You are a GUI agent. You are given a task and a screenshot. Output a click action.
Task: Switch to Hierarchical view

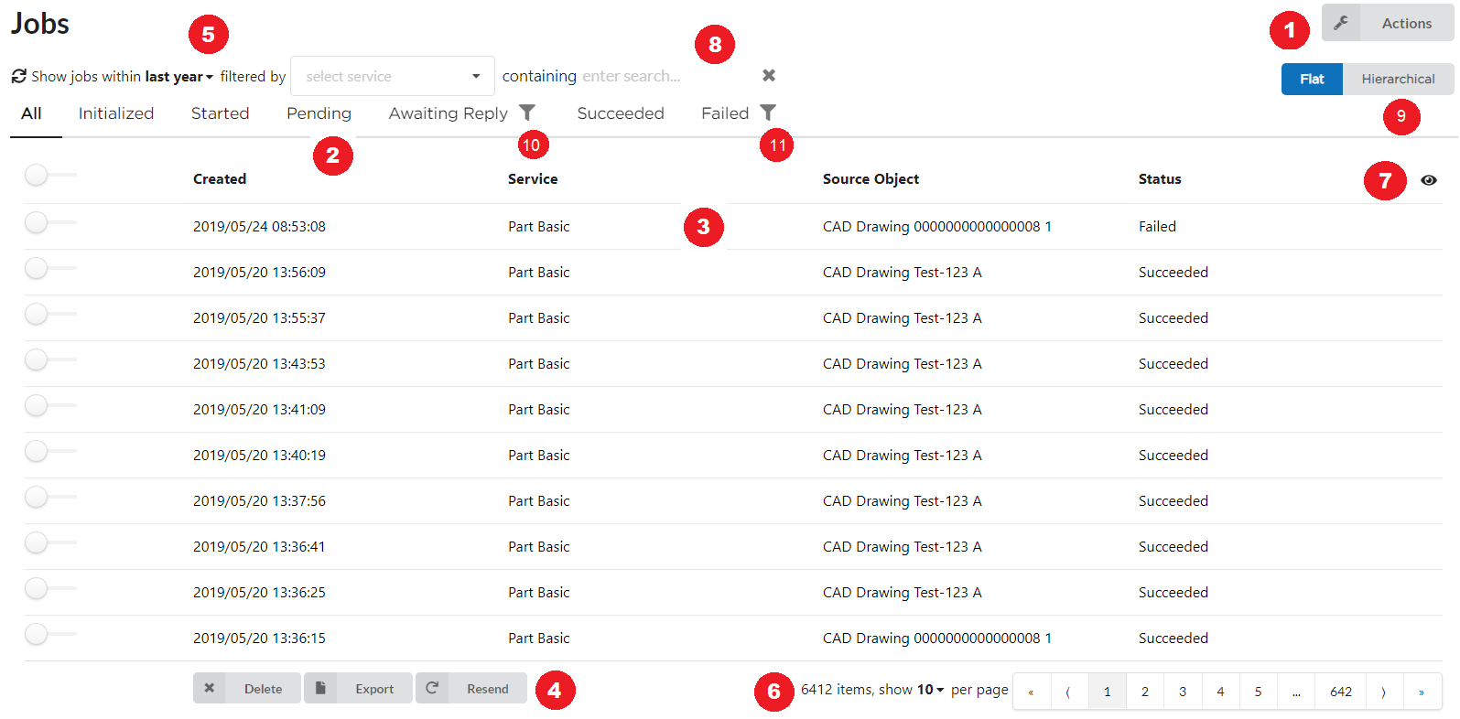(x=1397, y=79)
